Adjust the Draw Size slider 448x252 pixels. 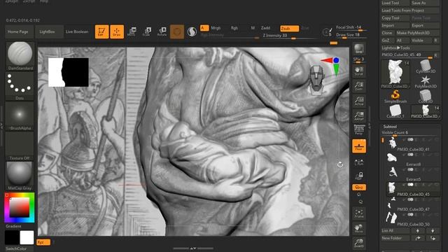click(x=351, y=35)
